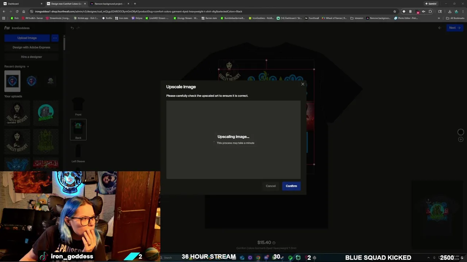The width and height of the screenshot is (467, 262).
Task: Click the back arrow beside Next
Action: 440,28
